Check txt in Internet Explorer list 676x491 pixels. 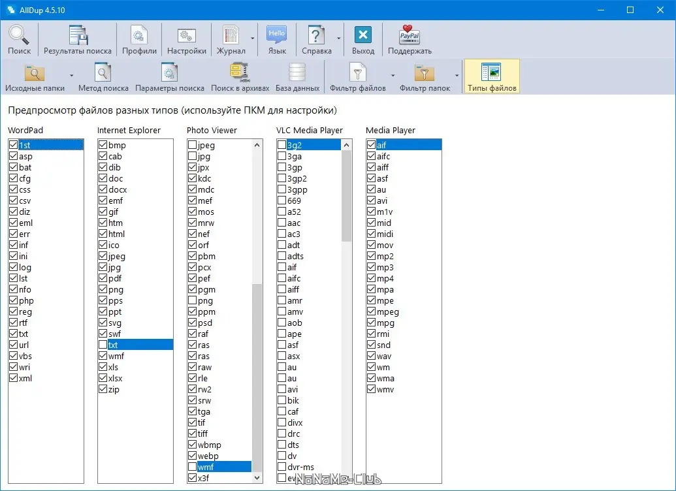click(103, 345)
